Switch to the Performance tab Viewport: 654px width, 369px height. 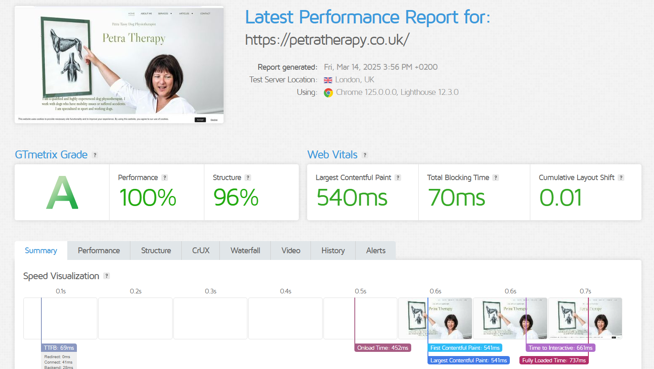pyautogui.click(x=99, y=250)
